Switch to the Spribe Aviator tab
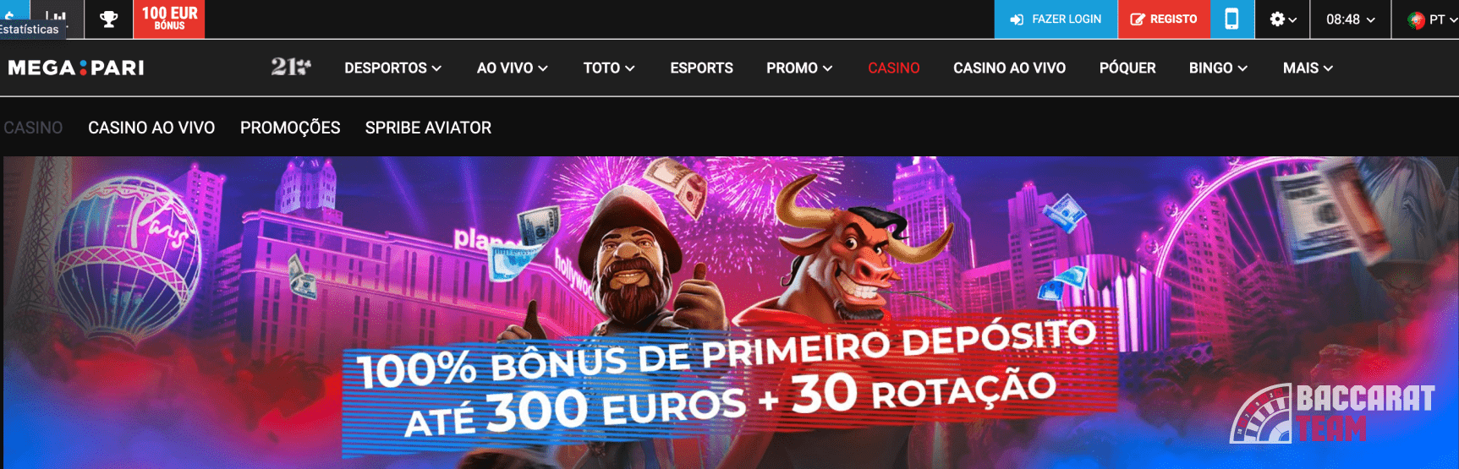 click(428, 128)
